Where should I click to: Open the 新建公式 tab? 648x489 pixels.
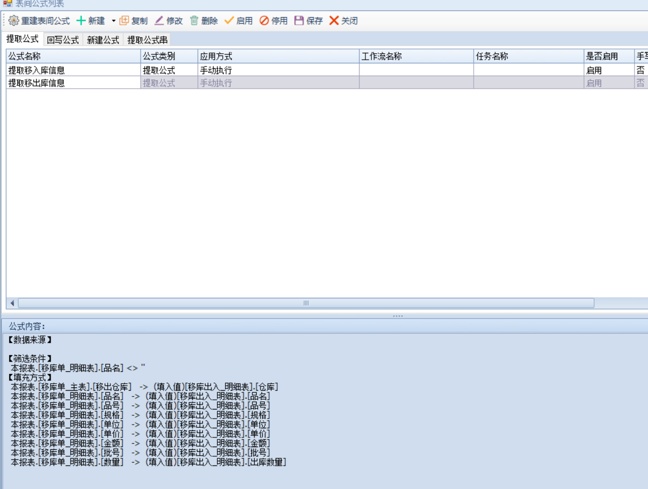pyautogui.click(x=103, y=40)
